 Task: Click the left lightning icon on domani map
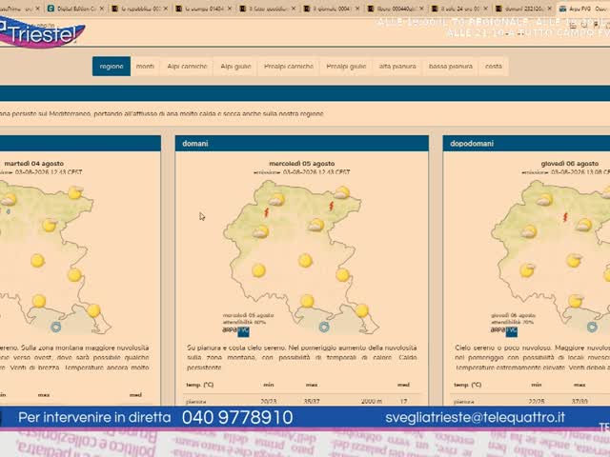(267, 212)
